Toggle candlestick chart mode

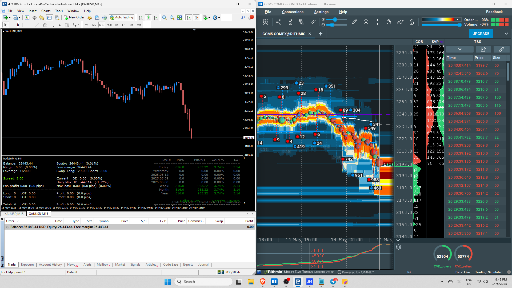[x=148, y=18]
